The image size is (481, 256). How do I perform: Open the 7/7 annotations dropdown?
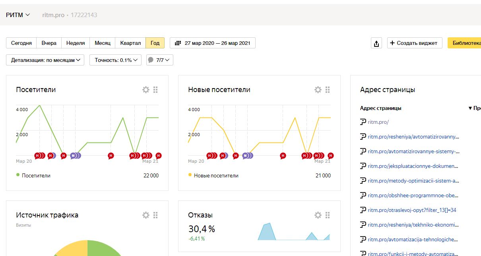tap(160, 60)
